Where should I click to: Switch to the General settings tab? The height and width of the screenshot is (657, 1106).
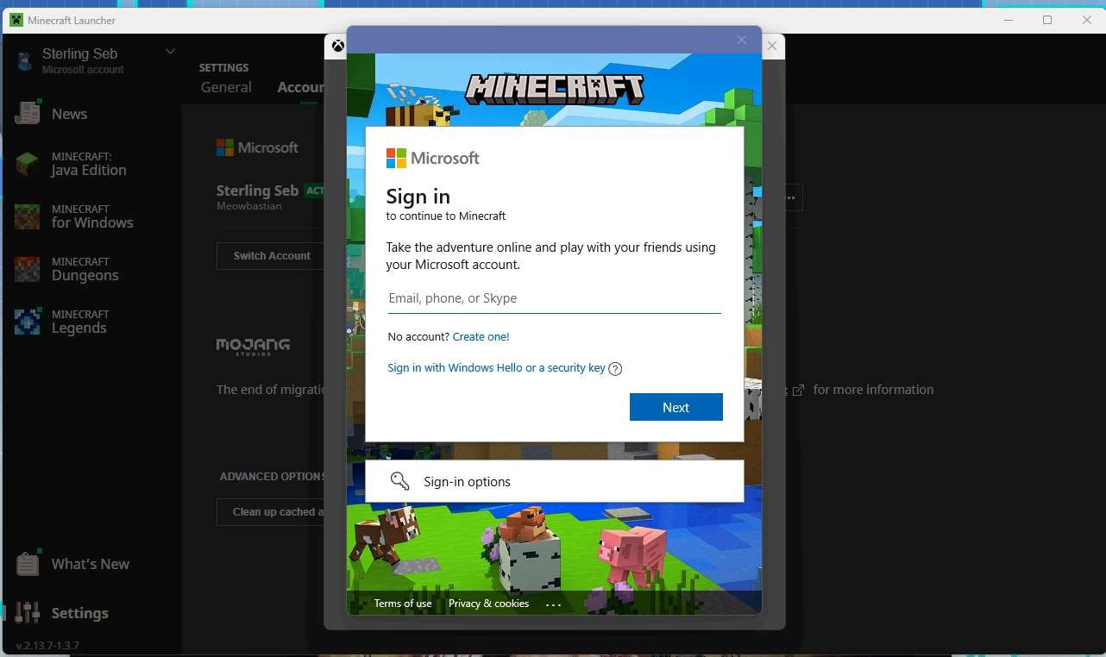coord(226,87)
